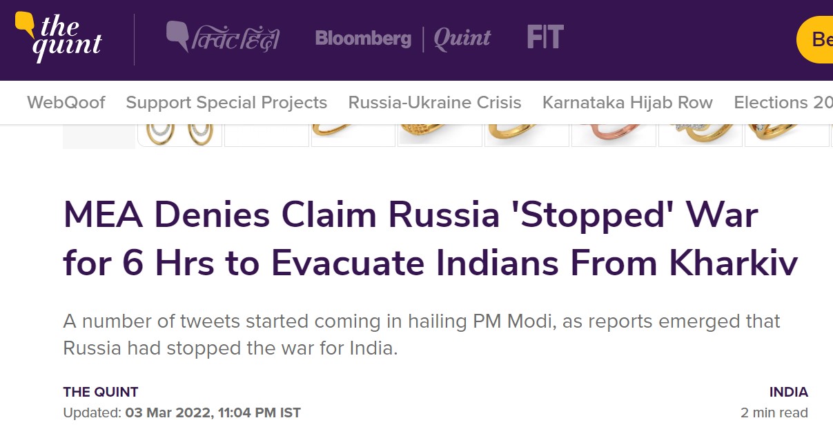Open the Quint Hindi site logo
833x427 pixels.
223,37
